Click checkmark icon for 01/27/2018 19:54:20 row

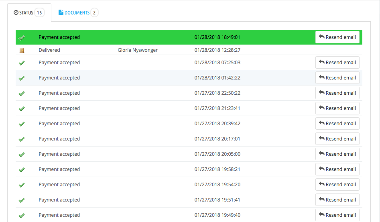[22, 185]
